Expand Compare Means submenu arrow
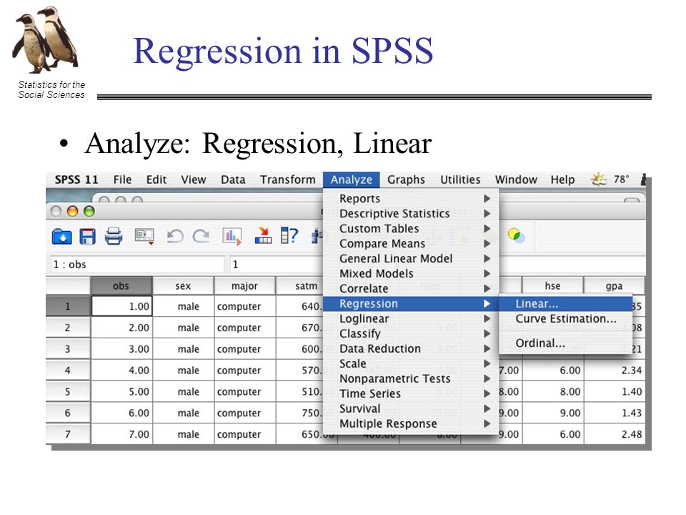The image size is (686, 515). (487, 243)
